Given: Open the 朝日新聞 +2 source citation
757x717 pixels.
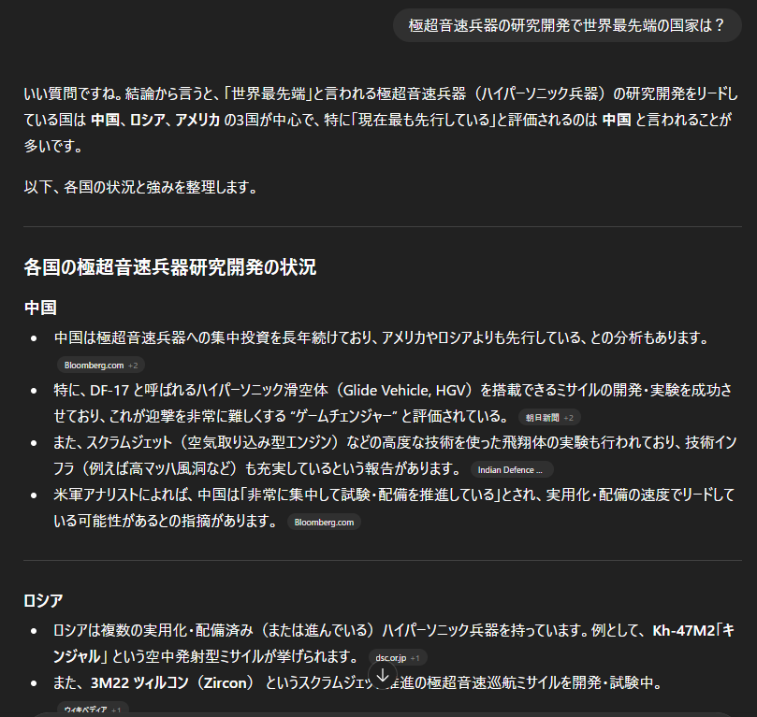Looking at the screenshot, I should click(549, 417).
